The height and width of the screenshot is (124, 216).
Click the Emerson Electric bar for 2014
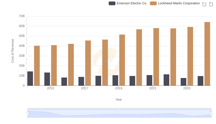coord(30,79)
